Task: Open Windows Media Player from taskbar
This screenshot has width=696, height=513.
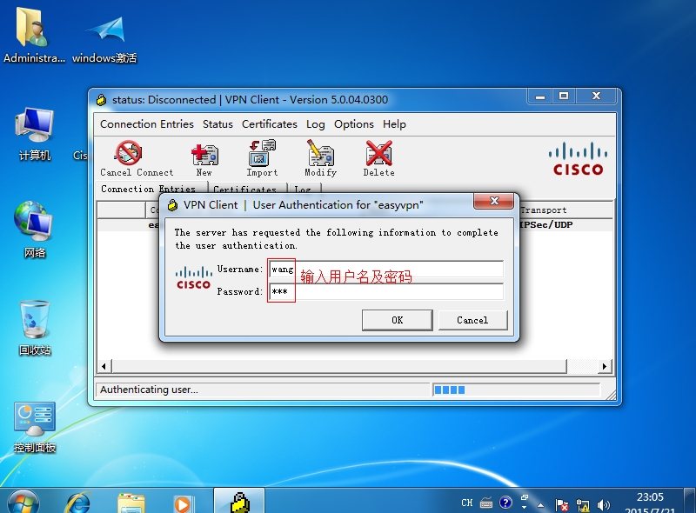Action: [183, 504]
